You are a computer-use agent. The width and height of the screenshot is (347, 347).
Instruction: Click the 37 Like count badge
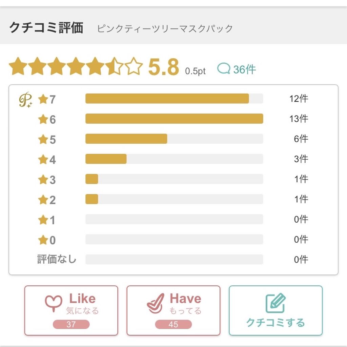71,324
